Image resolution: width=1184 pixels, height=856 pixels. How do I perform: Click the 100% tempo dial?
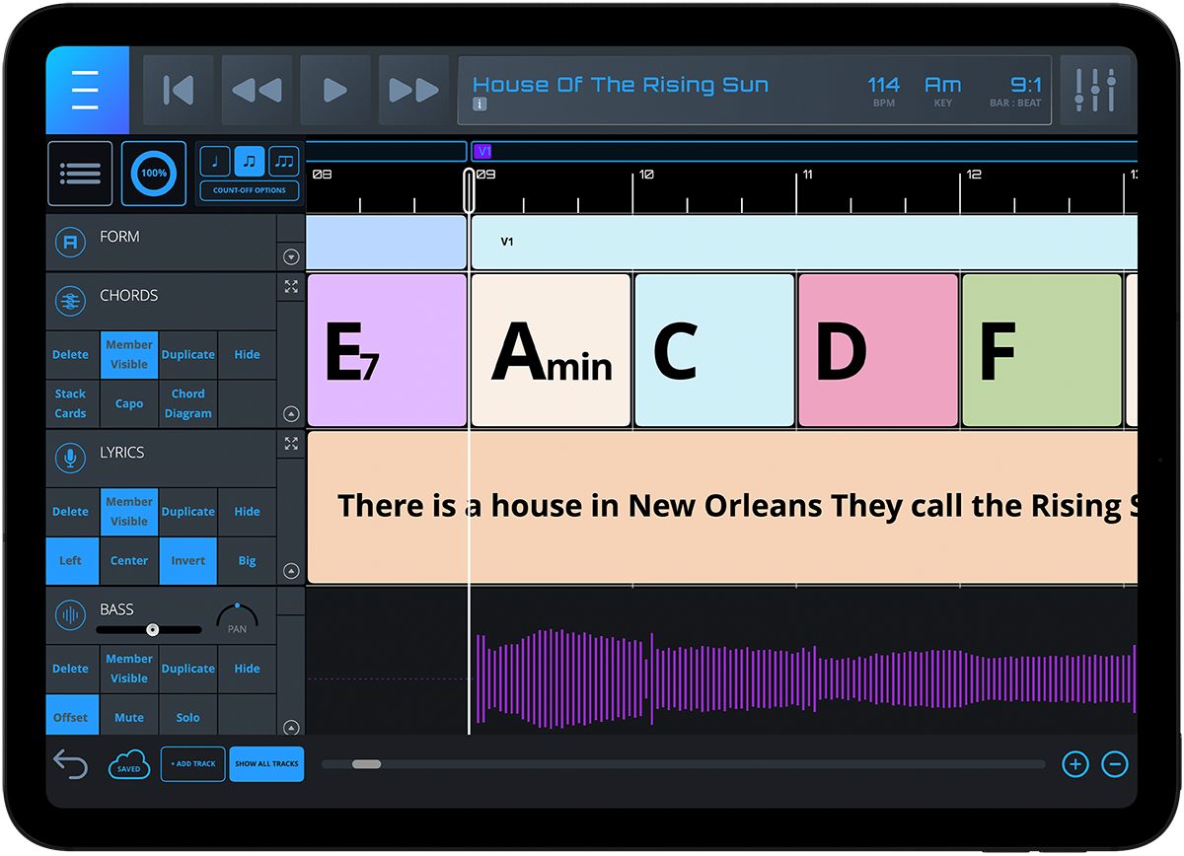coord(154,174)
